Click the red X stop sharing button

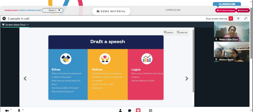[231, 18]
